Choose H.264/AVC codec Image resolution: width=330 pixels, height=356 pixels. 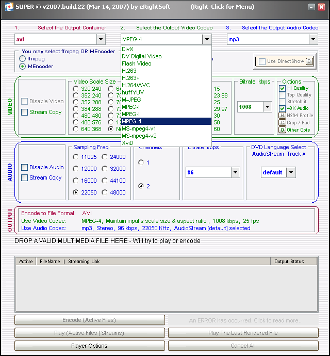tap(166, 85)
